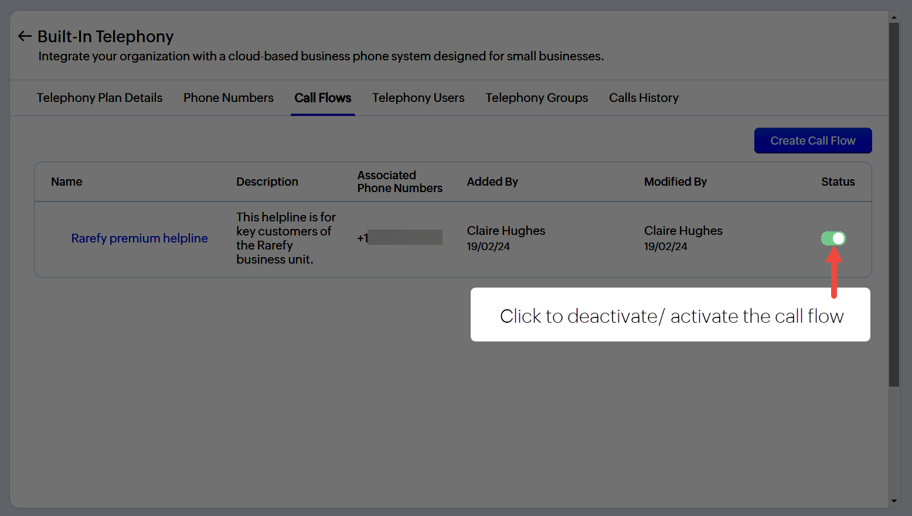Screen dimensions: 912x516
Task: Go to the Telephony Users tab
Action: (418, 98)
